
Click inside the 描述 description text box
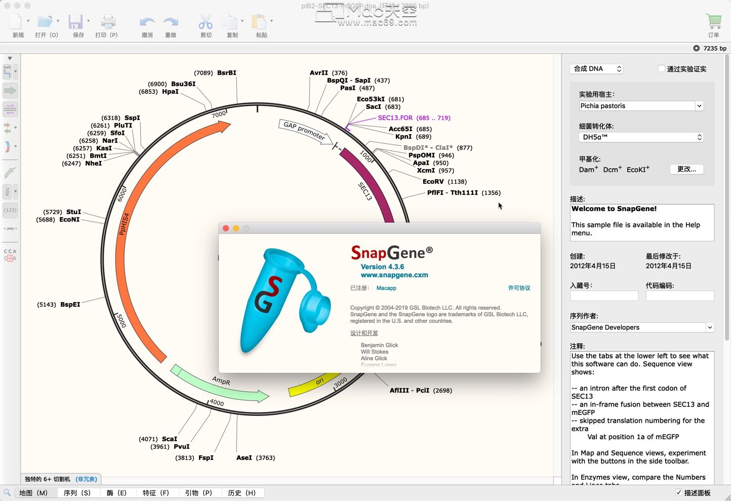(x=642, y=222)
